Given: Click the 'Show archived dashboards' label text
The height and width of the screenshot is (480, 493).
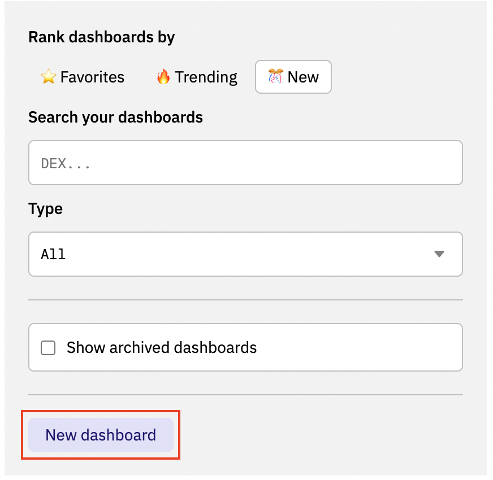Looking at the screenshot, I should pyautogui.click(x=162, y=348).
